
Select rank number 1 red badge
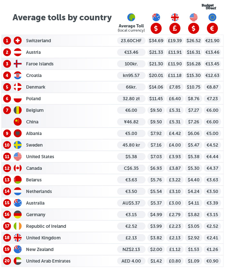[7, 41]
